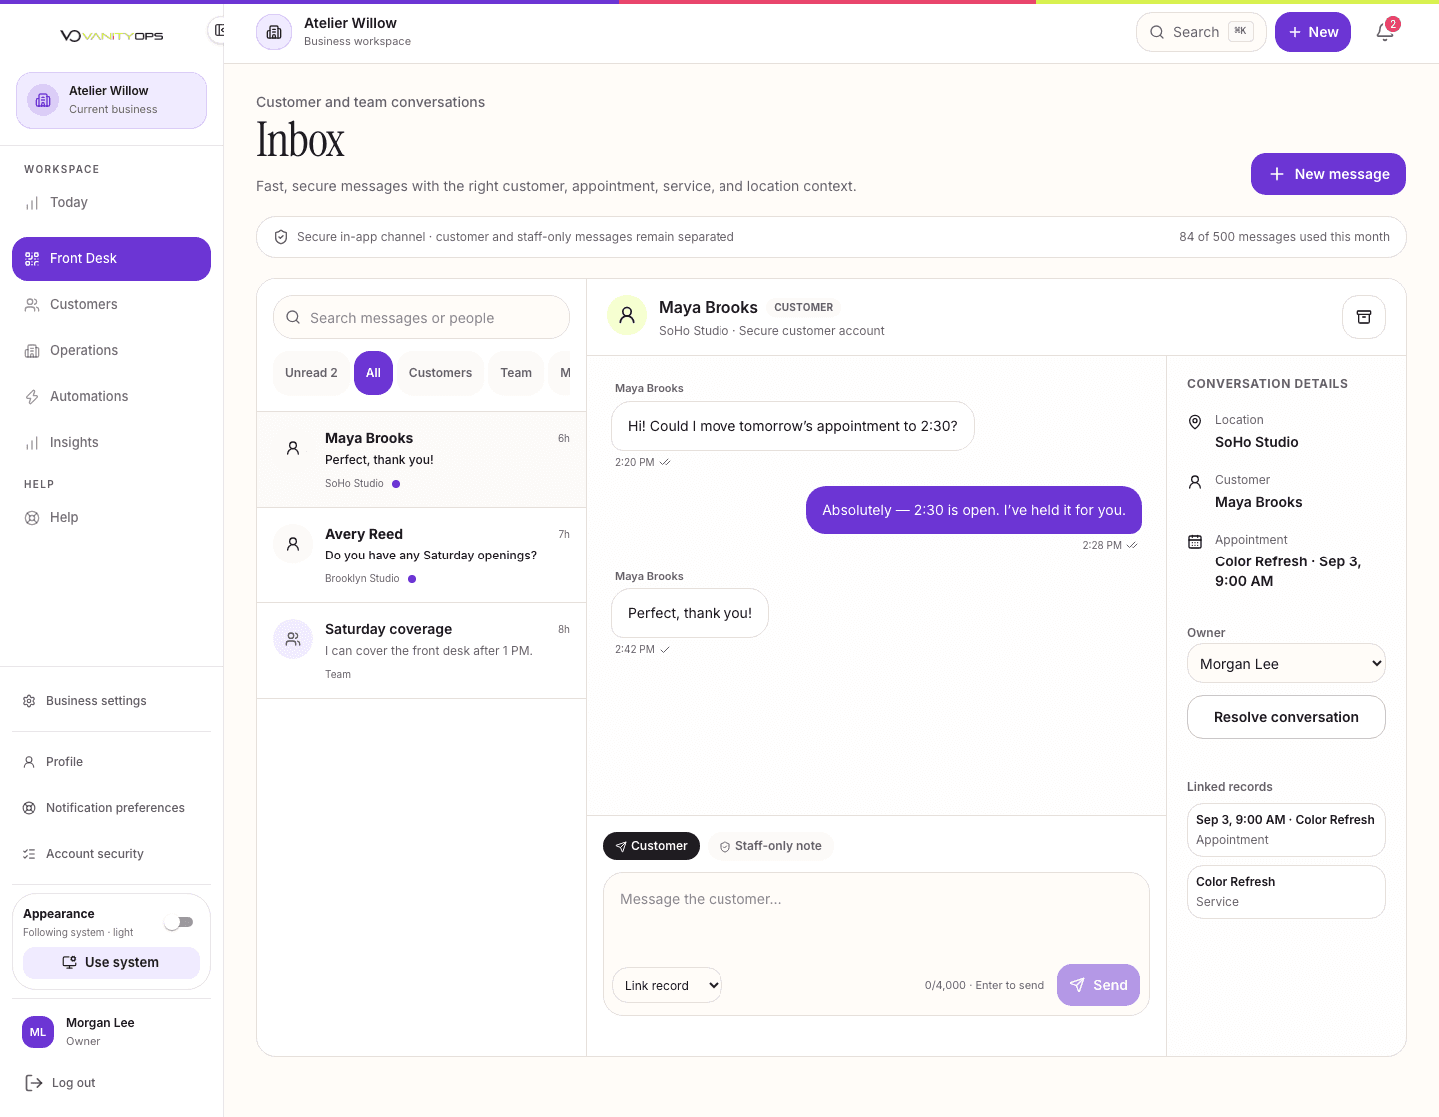
Task: Archive the Maya Brooks conversation
Action: tap(1364, 317)
